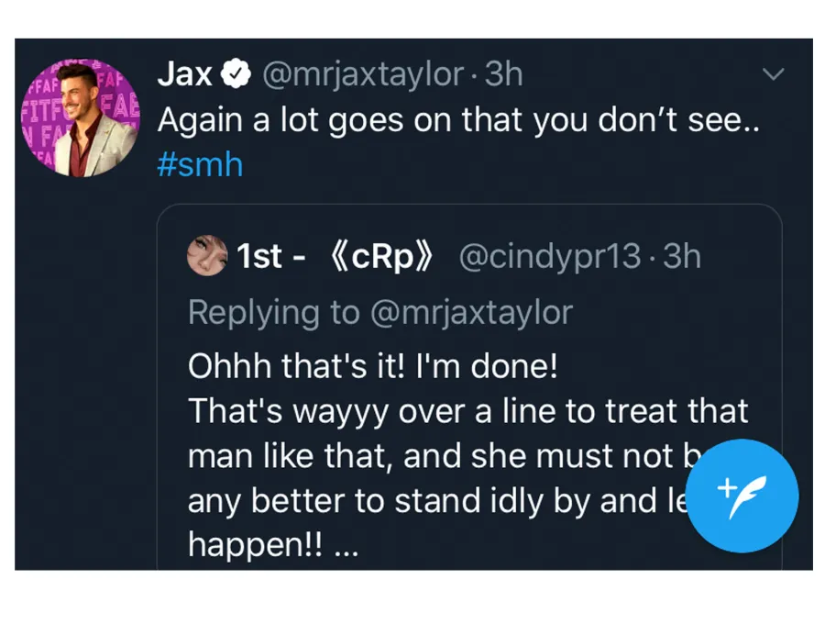Screen dimensions: 825x624
Task: Click the @mrjaxtaylor handle link
Action: pos(364,74)
